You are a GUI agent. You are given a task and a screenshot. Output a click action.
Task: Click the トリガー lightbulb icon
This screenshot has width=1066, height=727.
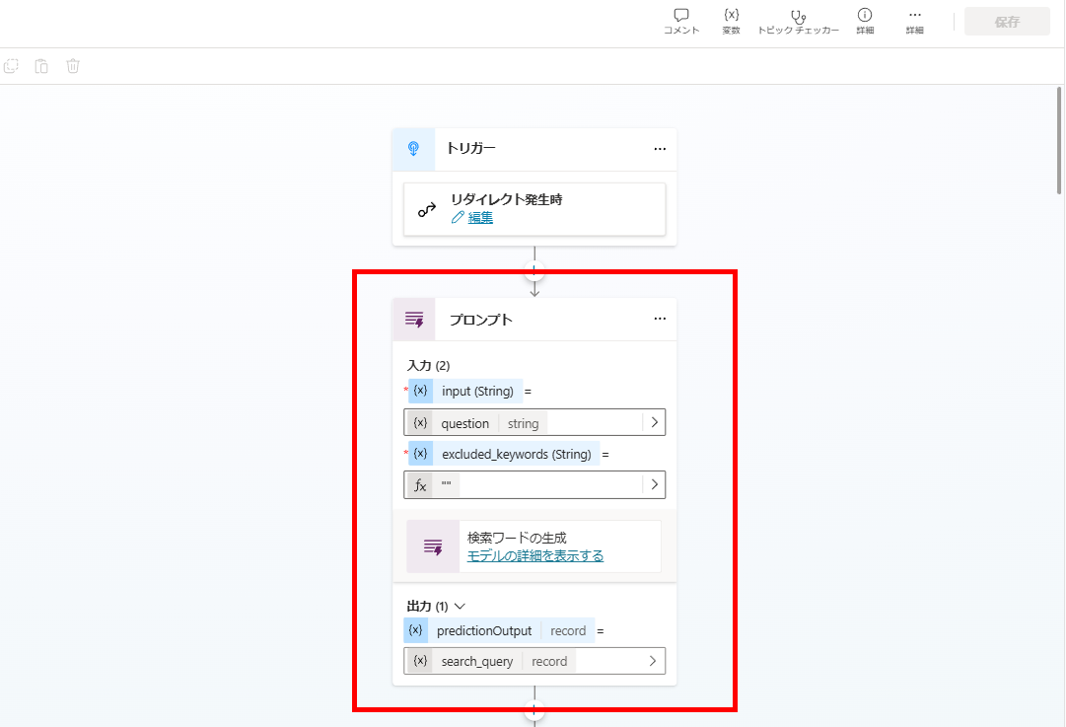(413, 149)
